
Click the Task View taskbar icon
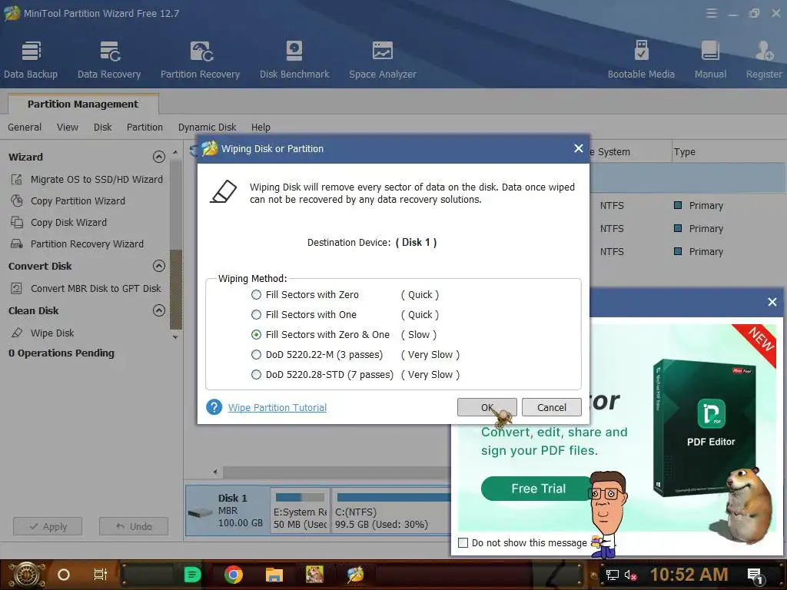[x=101, y=575]
